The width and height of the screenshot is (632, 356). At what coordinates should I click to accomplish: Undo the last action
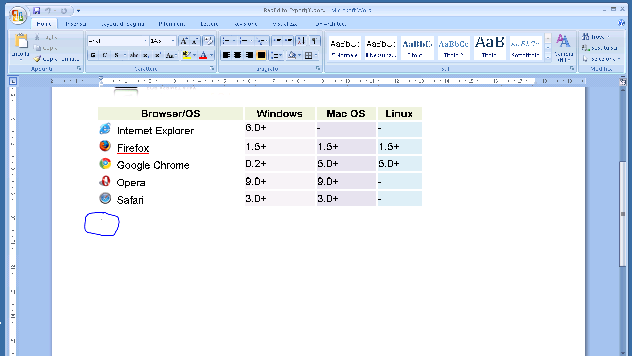tap(48, 10)
